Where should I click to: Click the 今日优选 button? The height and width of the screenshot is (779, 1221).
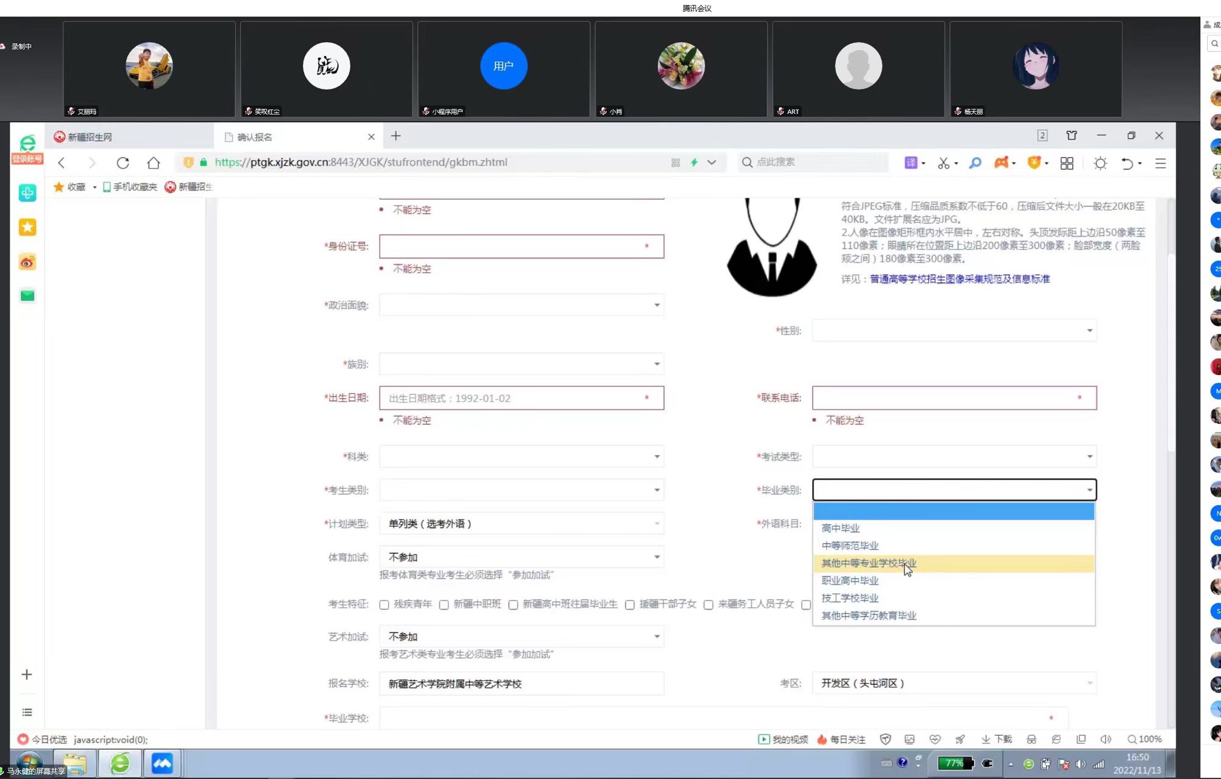[43, 739]
